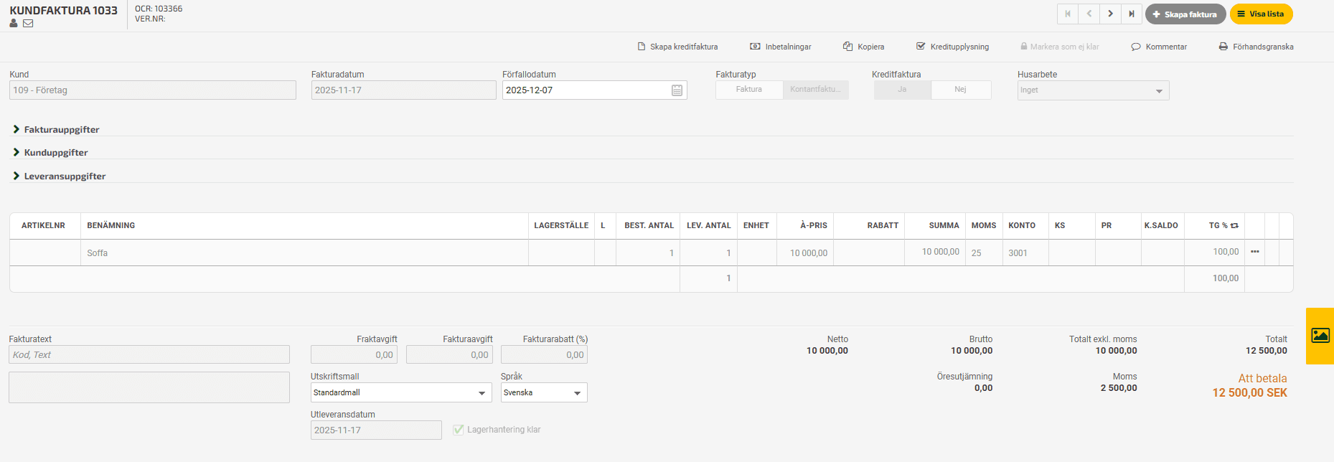Open the three-dot menu on Soffa row
Viewport: 1334px width, 462px height.
click(1254, 252)
